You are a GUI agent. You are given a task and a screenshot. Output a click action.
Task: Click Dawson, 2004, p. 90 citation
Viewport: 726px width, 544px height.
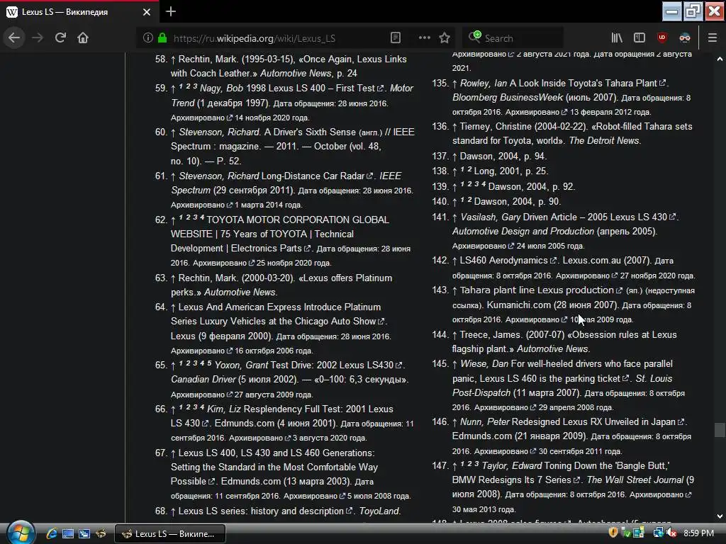pyautogui.click(x=517, y=202)
